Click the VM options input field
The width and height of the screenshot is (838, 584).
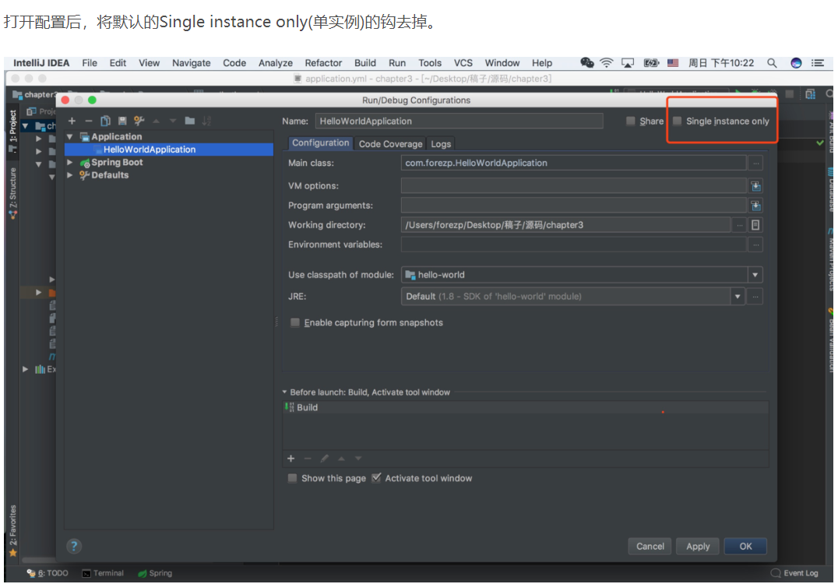[573, 186]
